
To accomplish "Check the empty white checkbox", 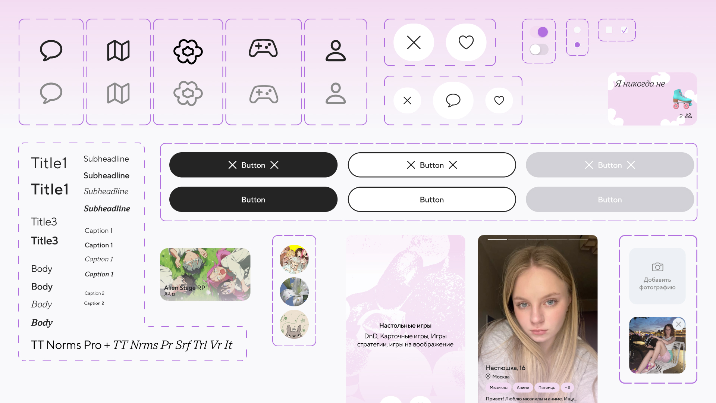I will [x=609, y=30].
